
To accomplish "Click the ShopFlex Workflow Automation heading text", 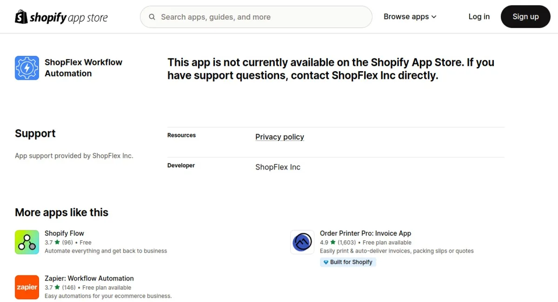I will click(83, 67).
